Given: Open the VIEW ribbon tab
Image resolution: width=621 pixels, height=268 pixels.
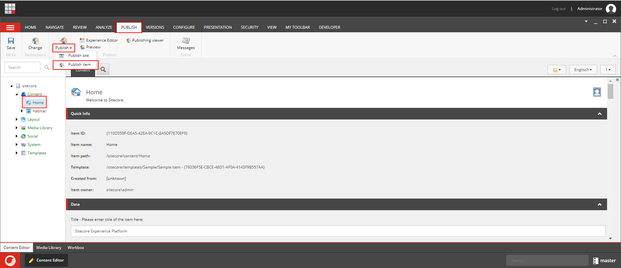Looking at the screenshot, I should coord(272,27).
